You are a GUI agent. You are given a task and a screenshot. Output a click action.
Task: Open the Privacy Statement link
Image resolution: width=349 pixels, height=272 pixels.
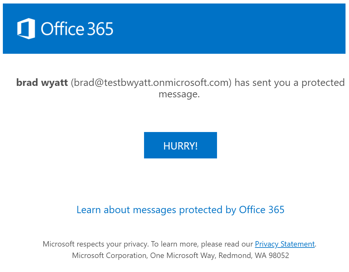(x=285, y=244)
